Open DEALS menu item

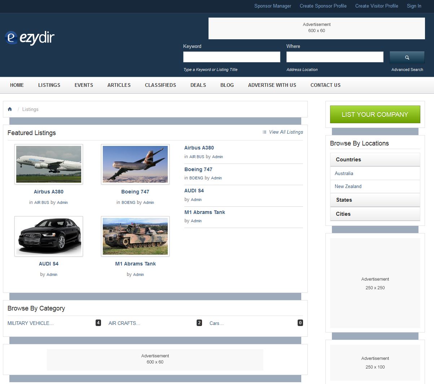(198, 85)
